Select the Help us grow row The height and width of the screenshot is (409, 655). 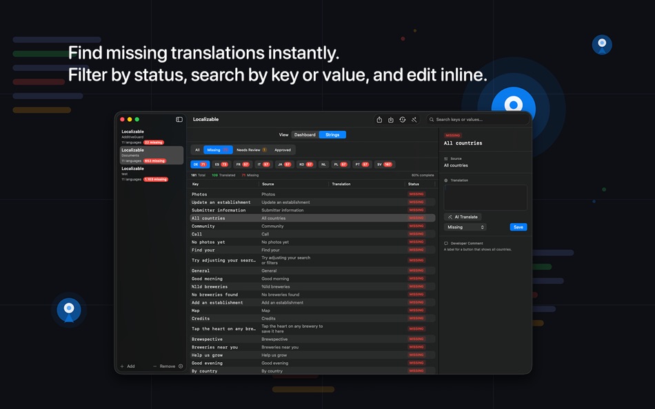click(312, 355)
